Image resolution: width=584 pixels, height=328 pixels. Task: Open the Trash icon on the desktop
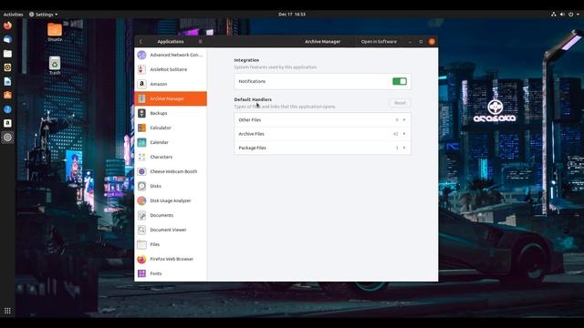55,65
